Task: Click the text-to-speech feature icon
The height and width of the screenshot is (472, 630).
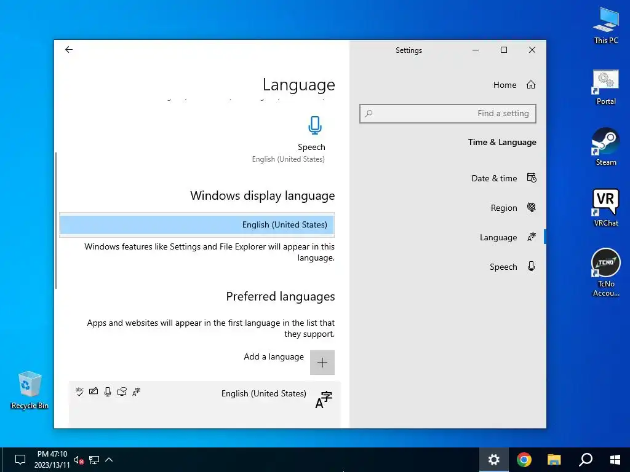Action: click(122, 391)
